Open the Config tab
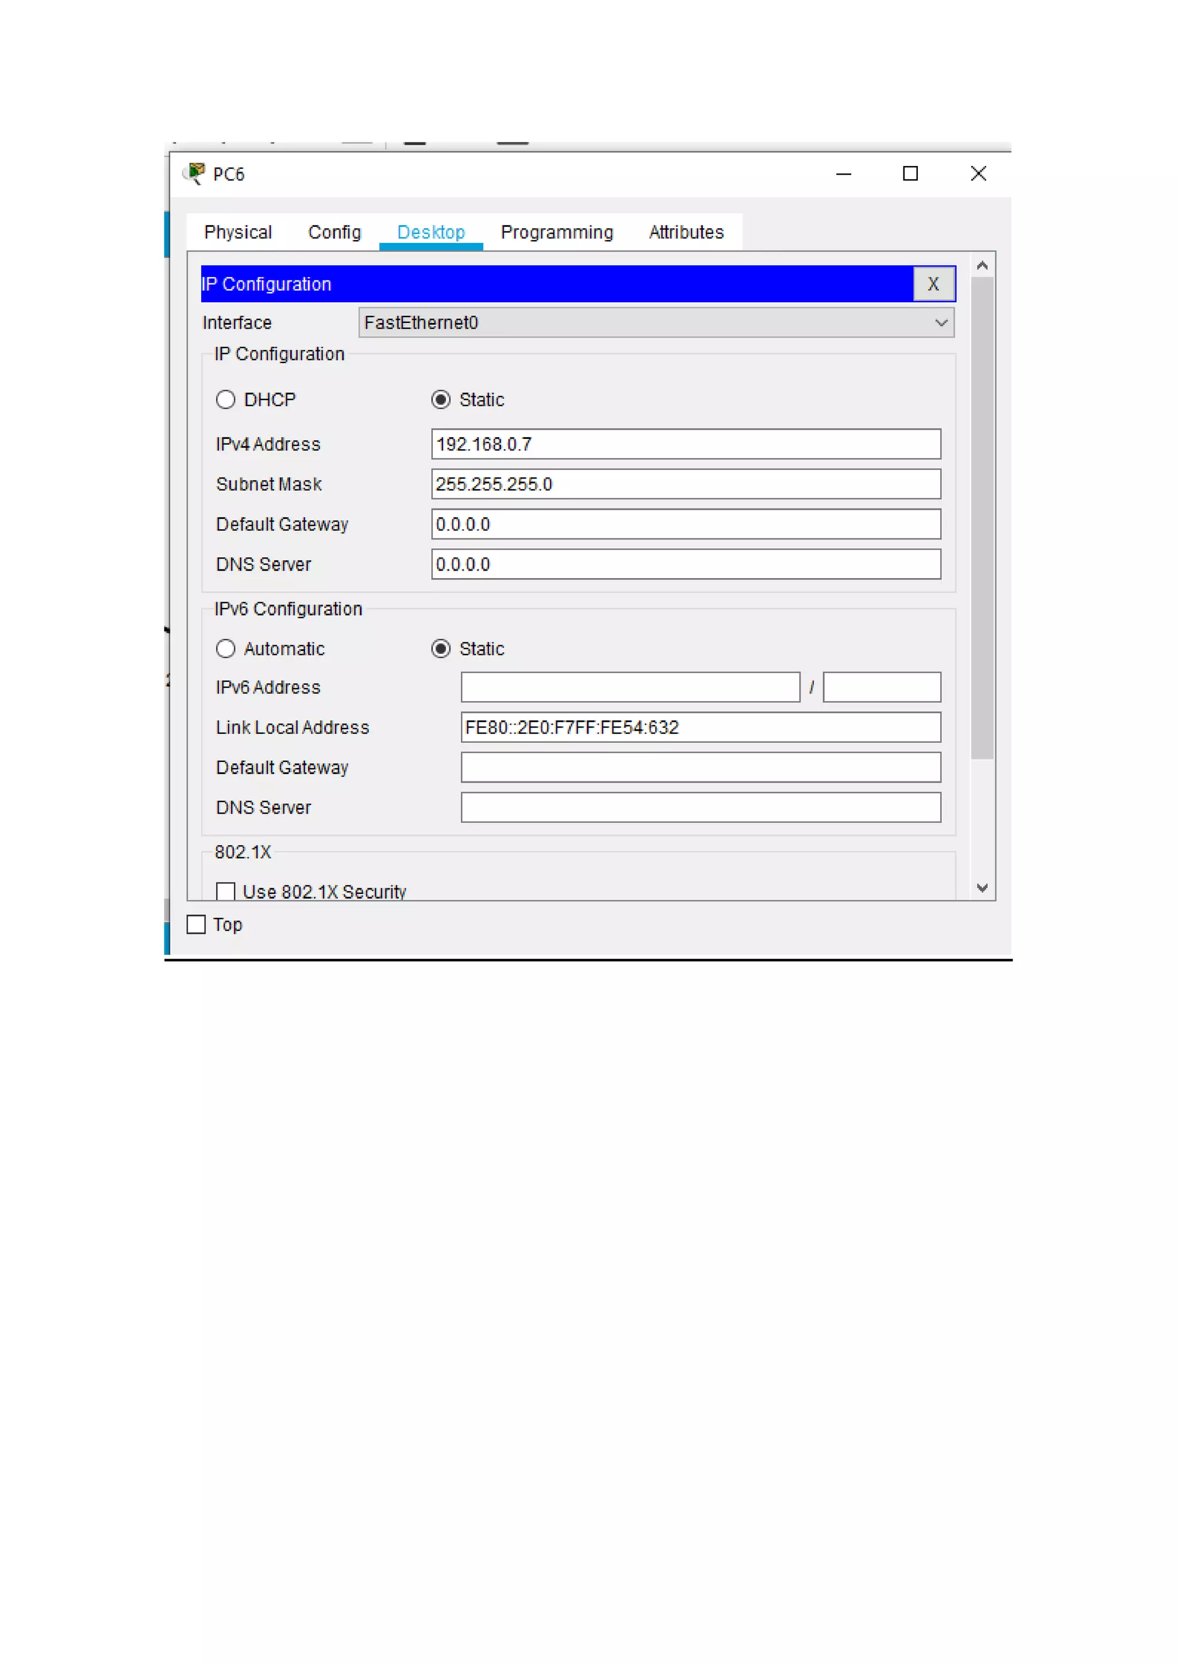Screen dimensions: 1177x1664 point(334,233)
